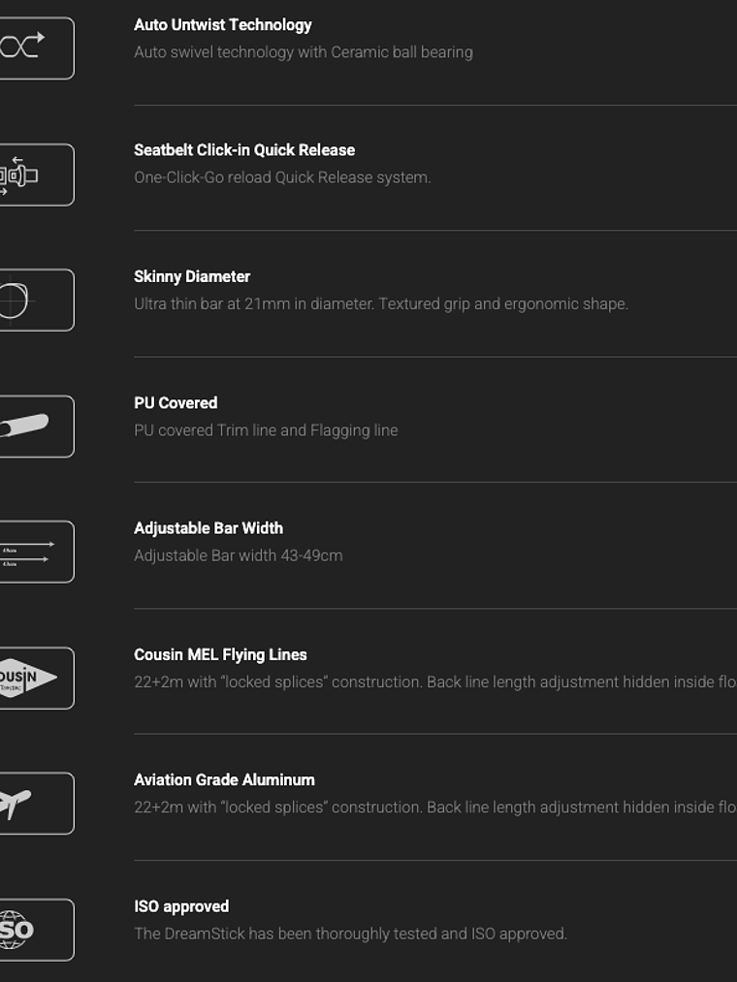Select the 21mm diameter description text
Screen dimensions: 737x982
381,303
